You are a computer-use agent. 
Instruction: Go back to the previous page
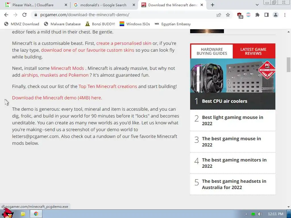tap(6, 15)
